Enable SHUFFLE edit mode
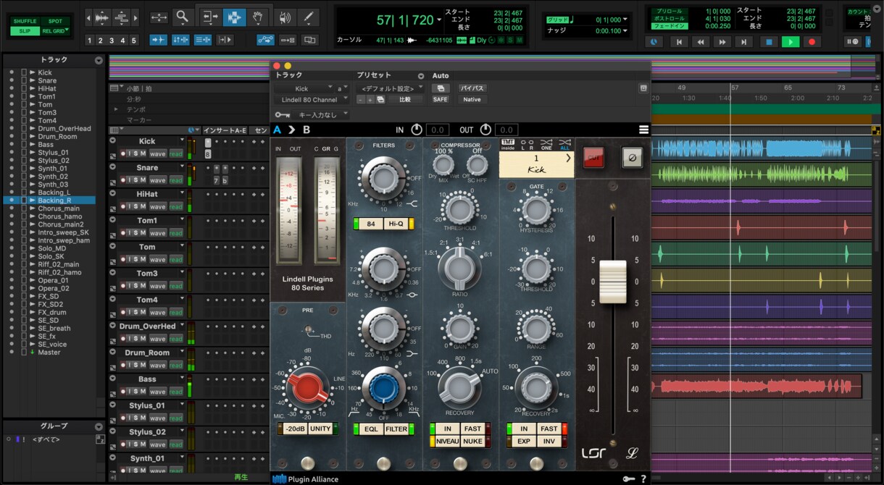 pos(25,21)
